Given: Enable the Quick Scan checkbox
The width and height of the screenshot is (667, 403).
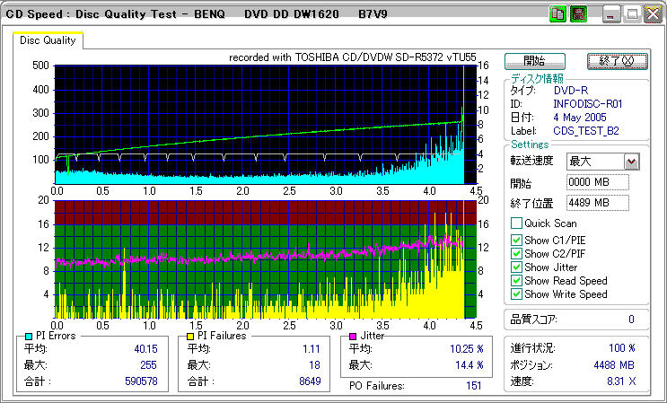Looking at the screenshot, I should click(x=516, y=223).
